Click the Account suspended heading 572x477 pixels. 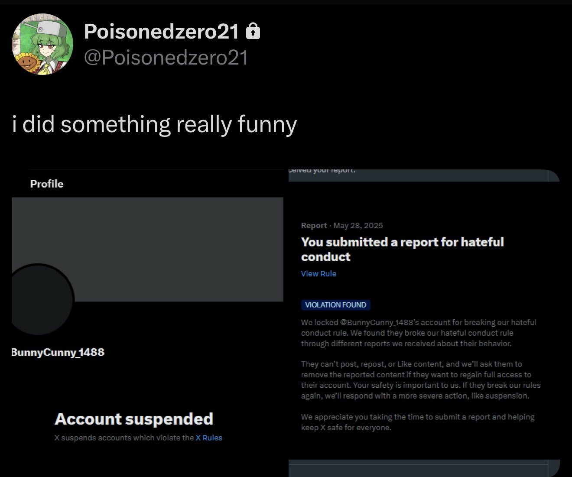(134, 419)
